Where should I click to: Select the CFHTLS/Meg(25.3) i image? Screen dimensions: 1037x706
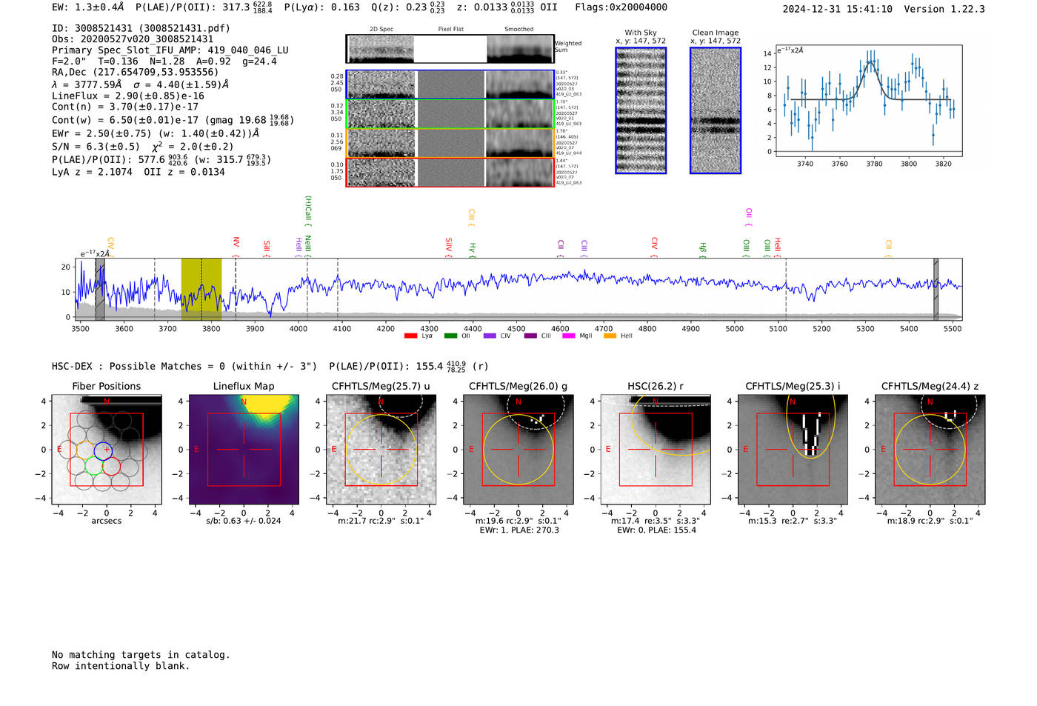pyautogui.click(x=793, y=450)
